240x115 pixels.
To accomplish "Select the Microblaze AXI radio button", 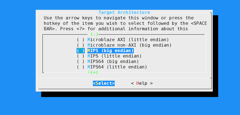I will tap(81, 40).
